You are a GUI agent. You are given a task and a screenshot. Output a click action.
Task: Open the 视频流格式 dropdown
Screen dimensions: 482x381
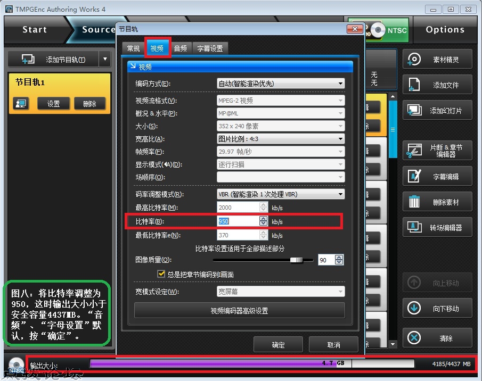(x=281, y=101)
